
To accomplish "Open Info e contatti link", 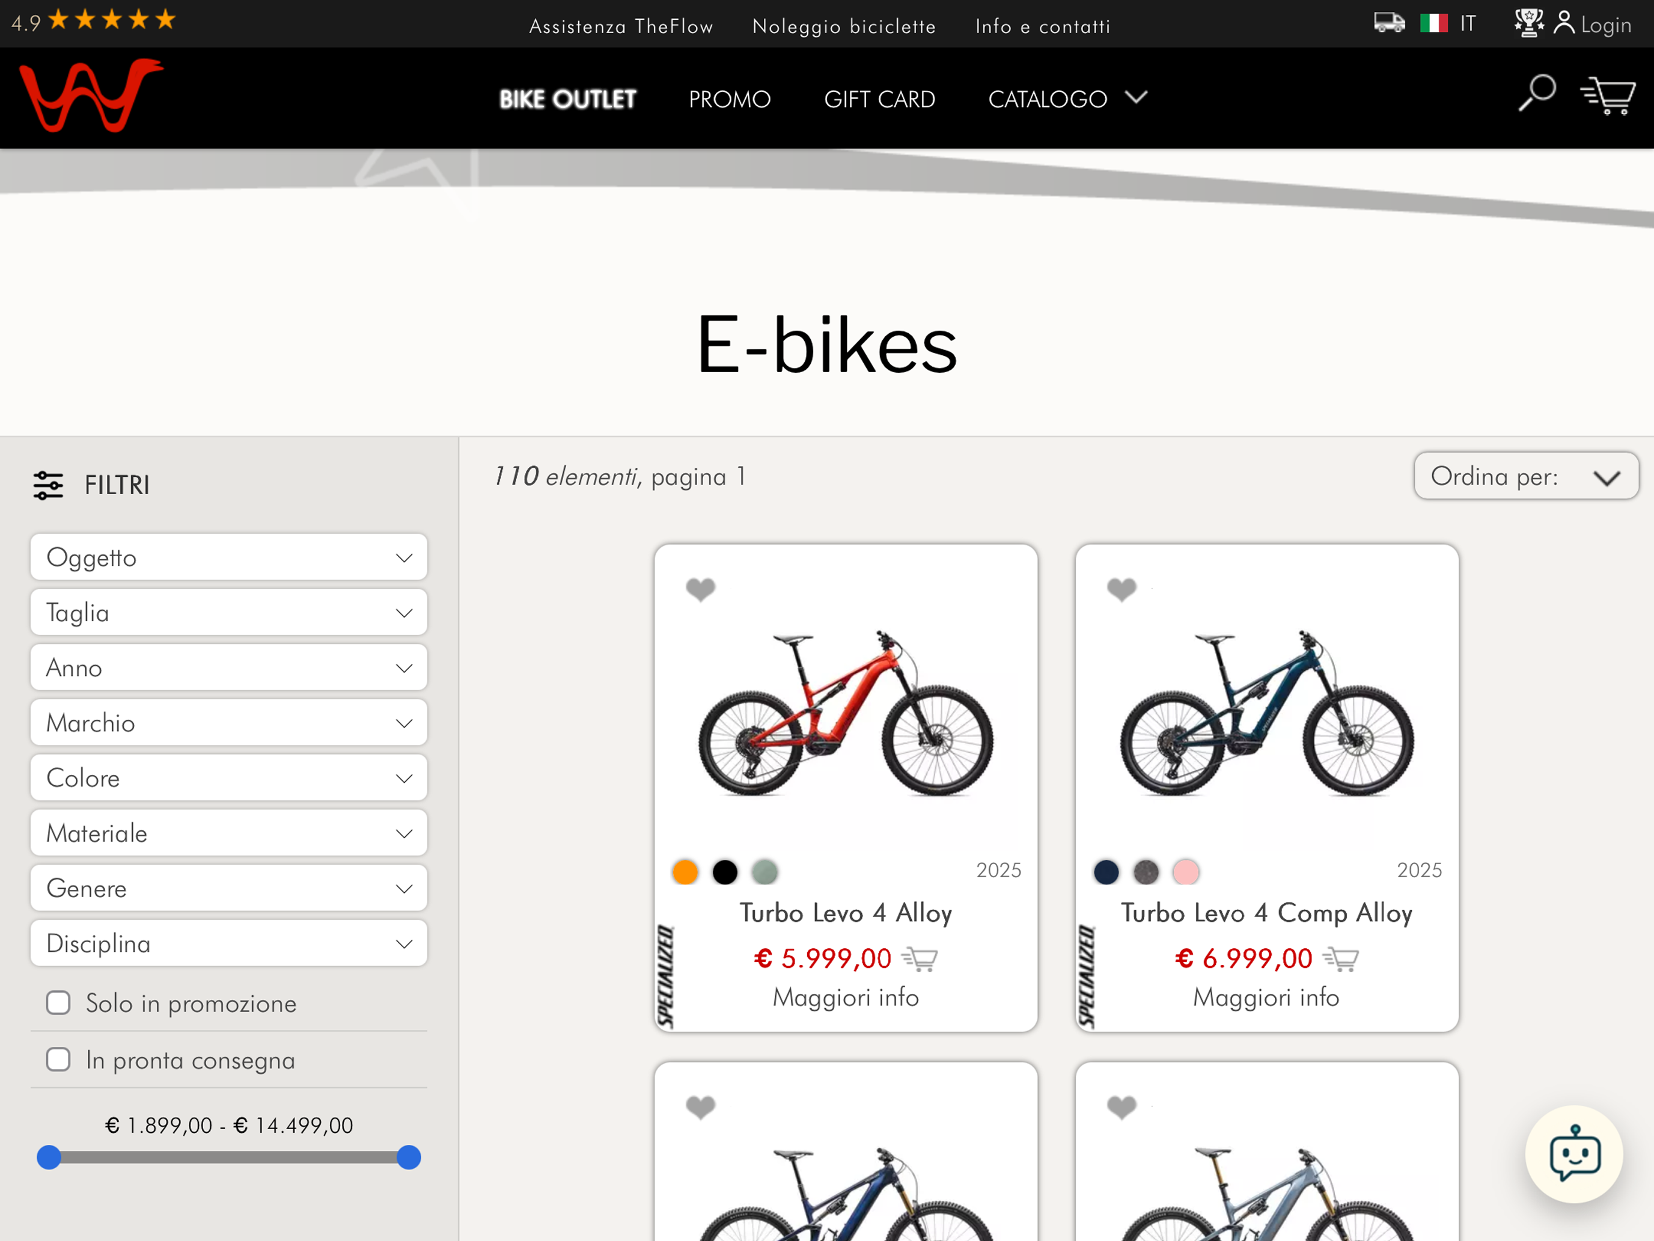I will click(x=1042, y=26).
